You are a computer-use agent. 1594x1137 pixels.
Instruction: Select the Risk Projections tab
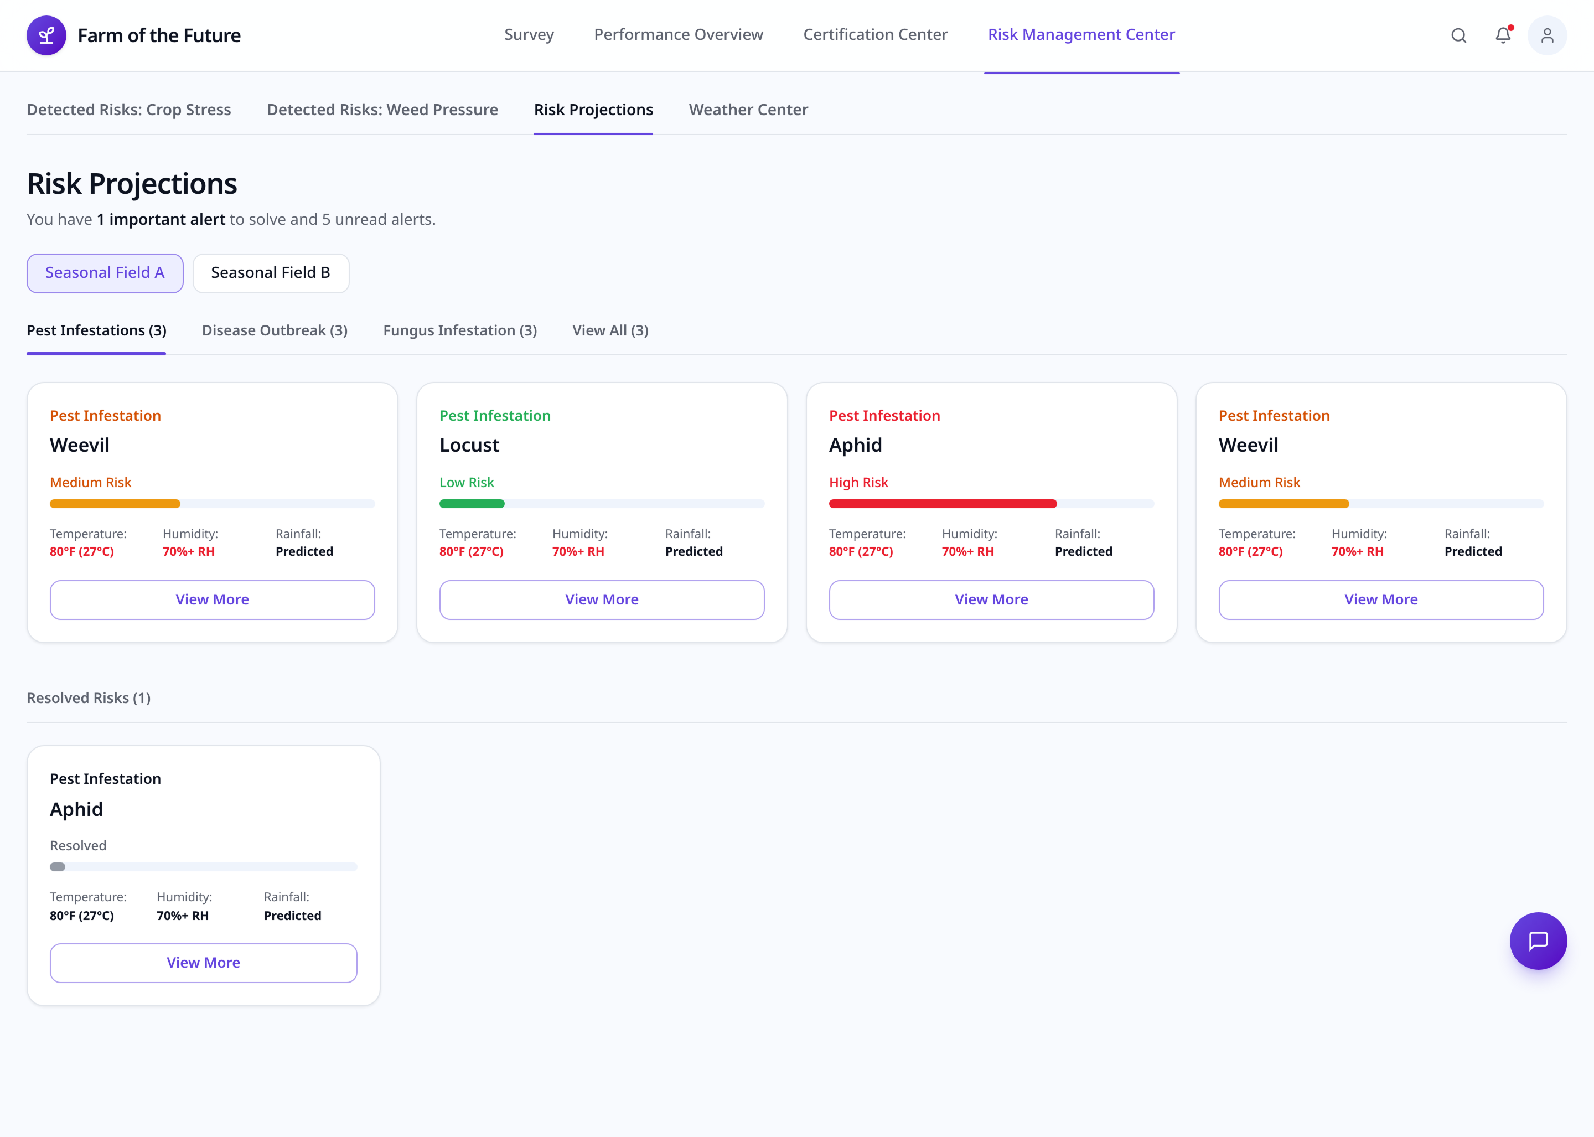593,110
